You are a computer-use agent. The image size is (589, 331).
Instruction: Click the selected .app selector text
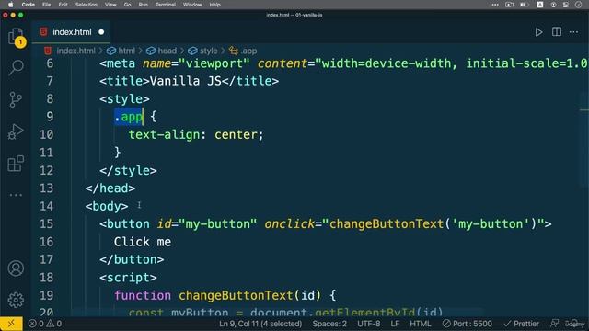(129, 117)
